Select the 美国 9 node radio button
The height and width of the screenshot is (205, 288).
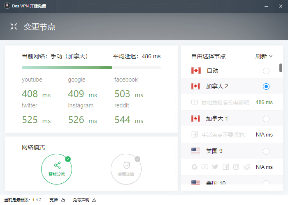pyautogui.click(x=266, y=151)
